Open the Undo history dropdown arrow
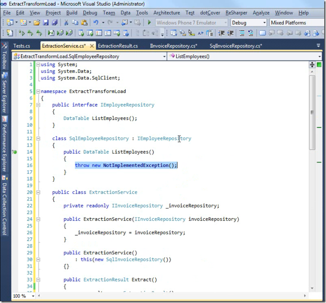The height and width of the screenshot is (303, 326). 103,22
